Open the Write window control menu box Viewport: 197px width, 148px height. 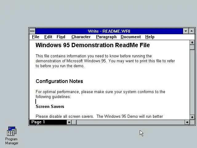[32, 31]
